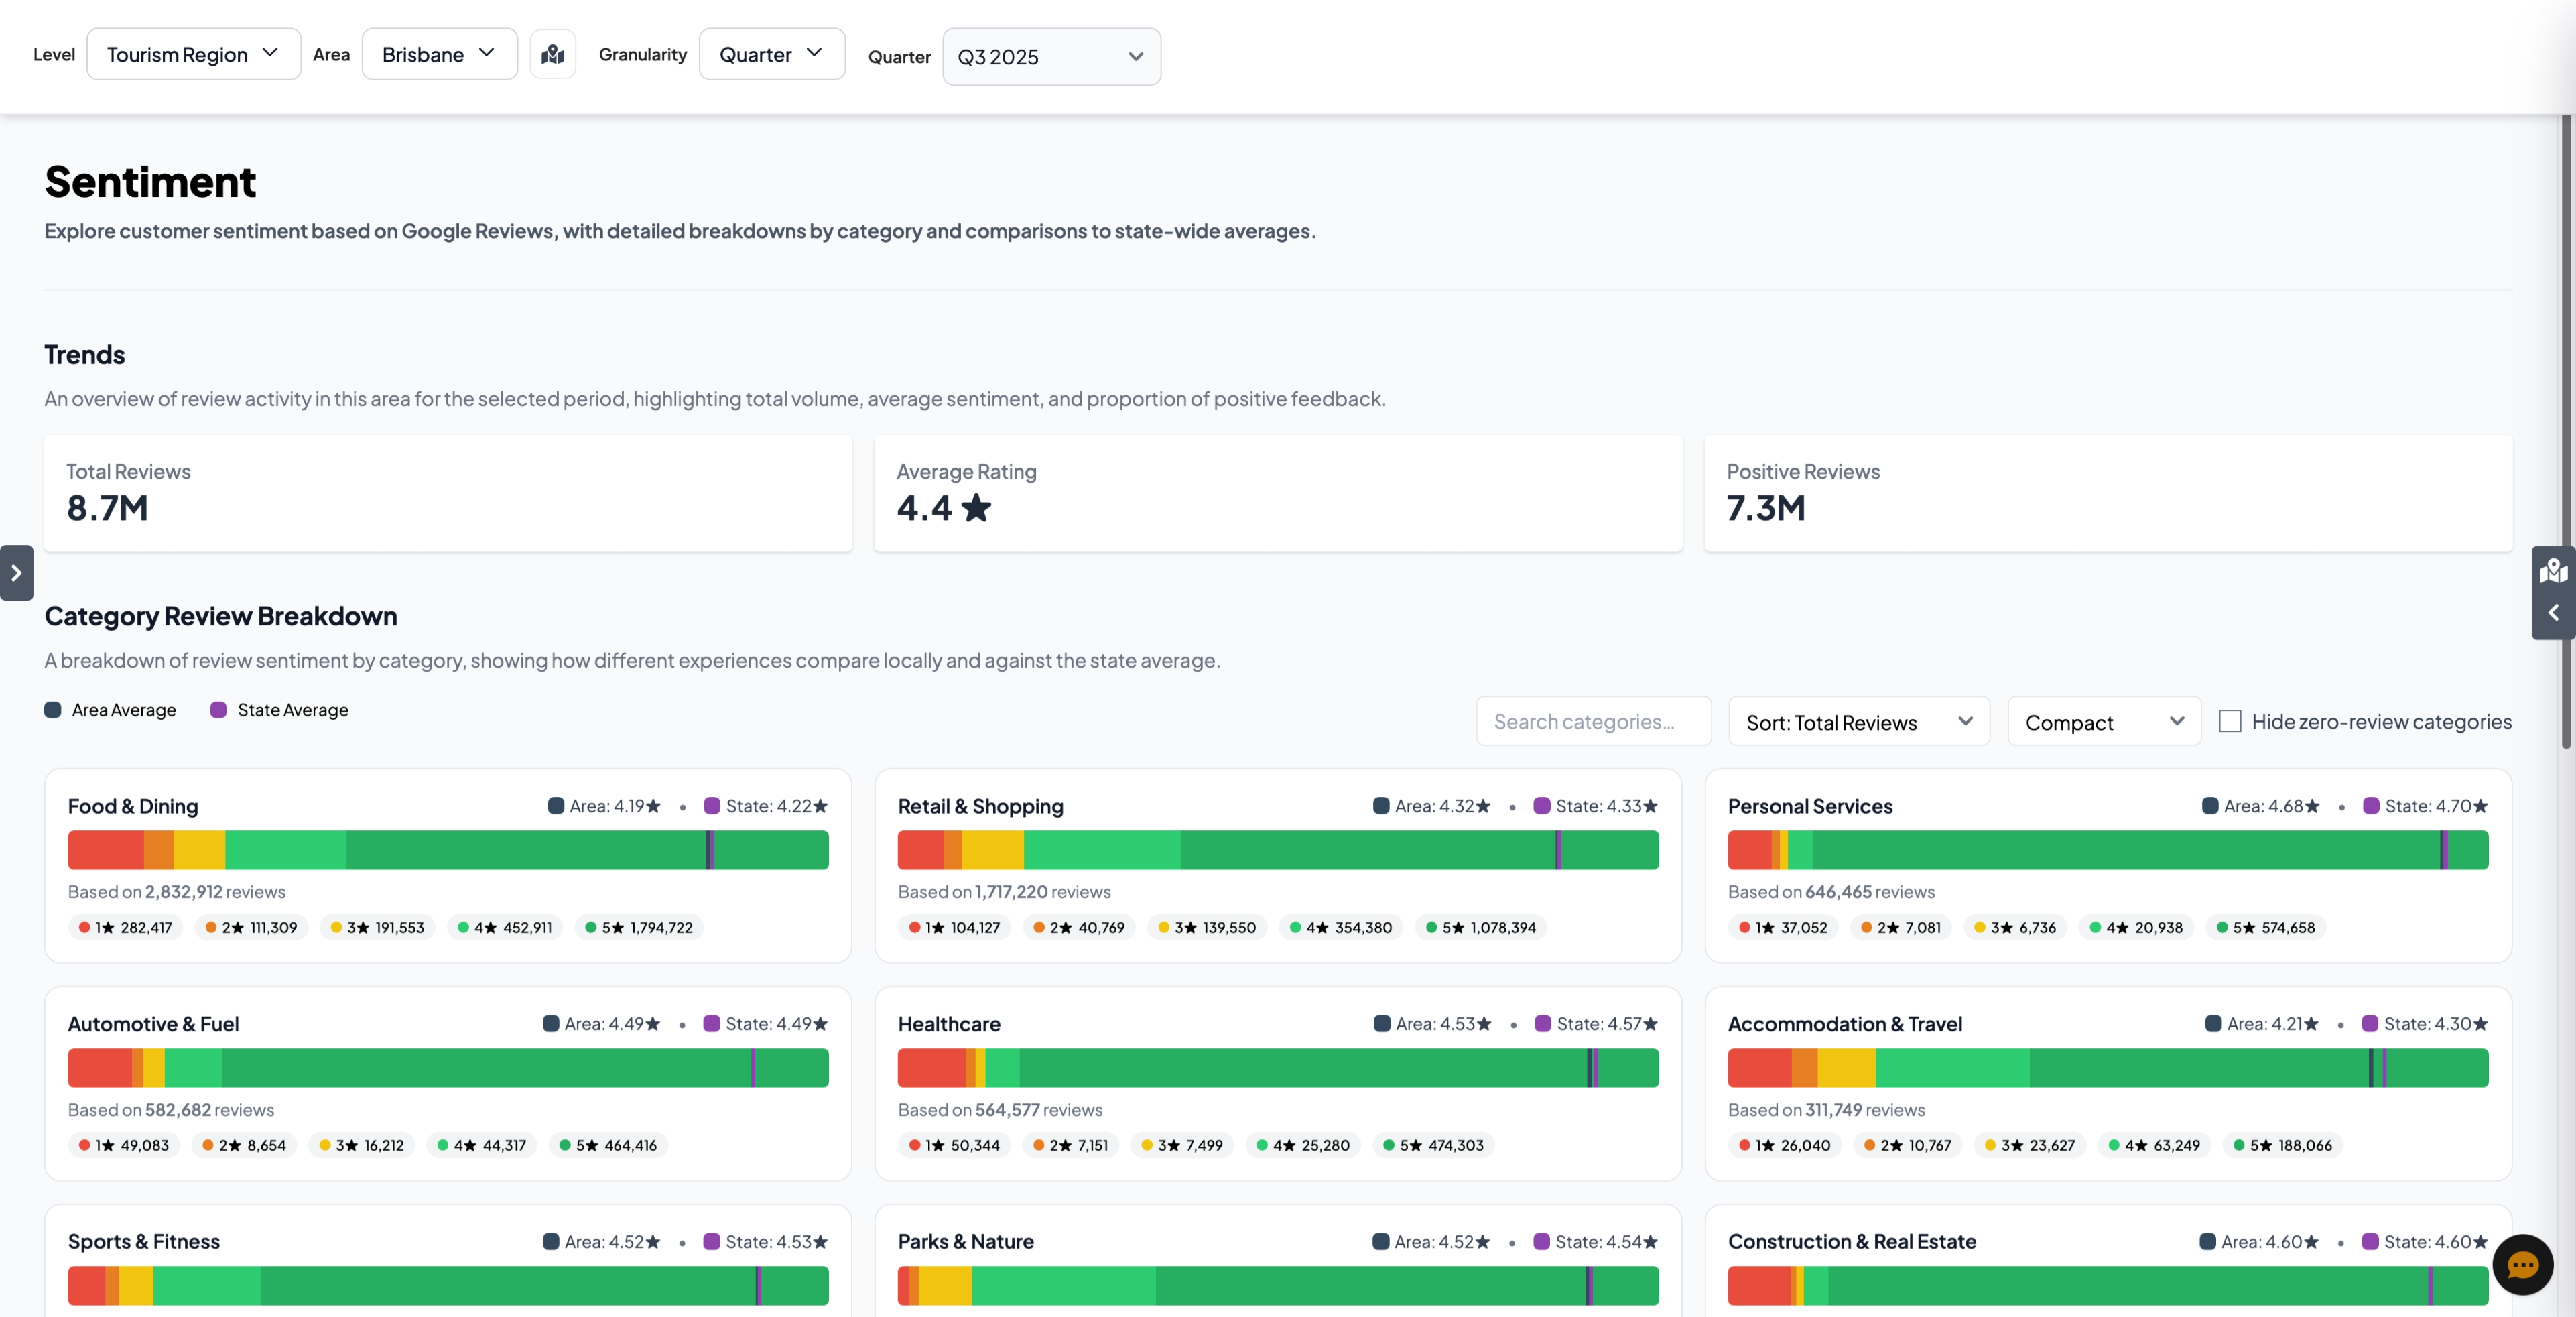This screenshot has height=1317, width=2576.
Task: Open the Granularity Quarter dropdown
Action: click(771, 54)
